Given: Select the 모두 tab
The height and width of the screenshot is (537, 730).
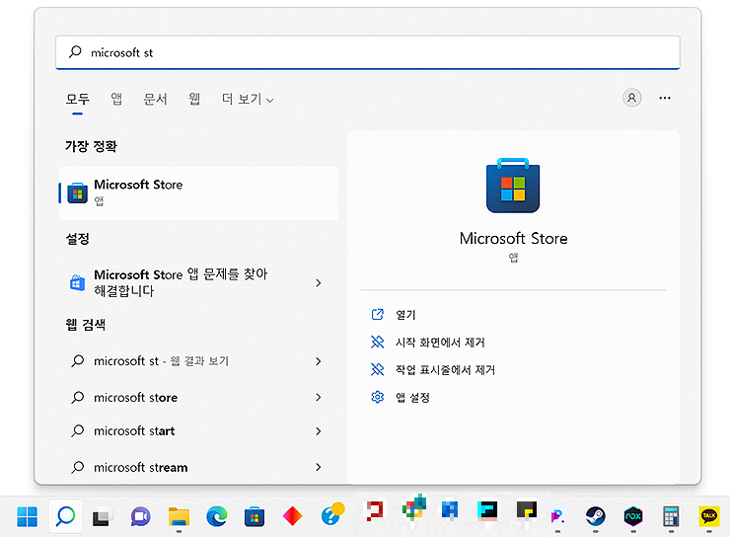Looking at the screenshot, I should tap(77, 99).
